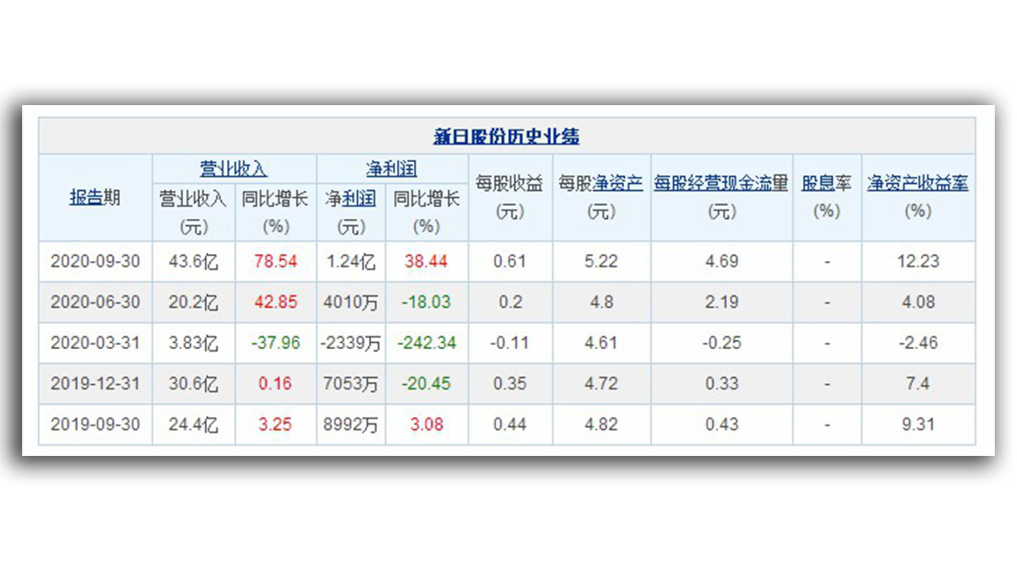Click the 1.24亿 net profit cell

tap(351, 261)
